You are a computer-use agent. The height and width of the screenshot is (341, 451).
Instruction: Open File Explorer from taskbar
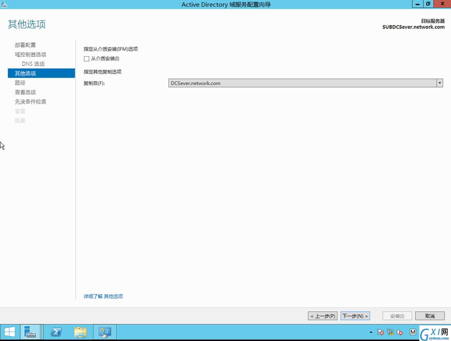click(x=81, y=332)
